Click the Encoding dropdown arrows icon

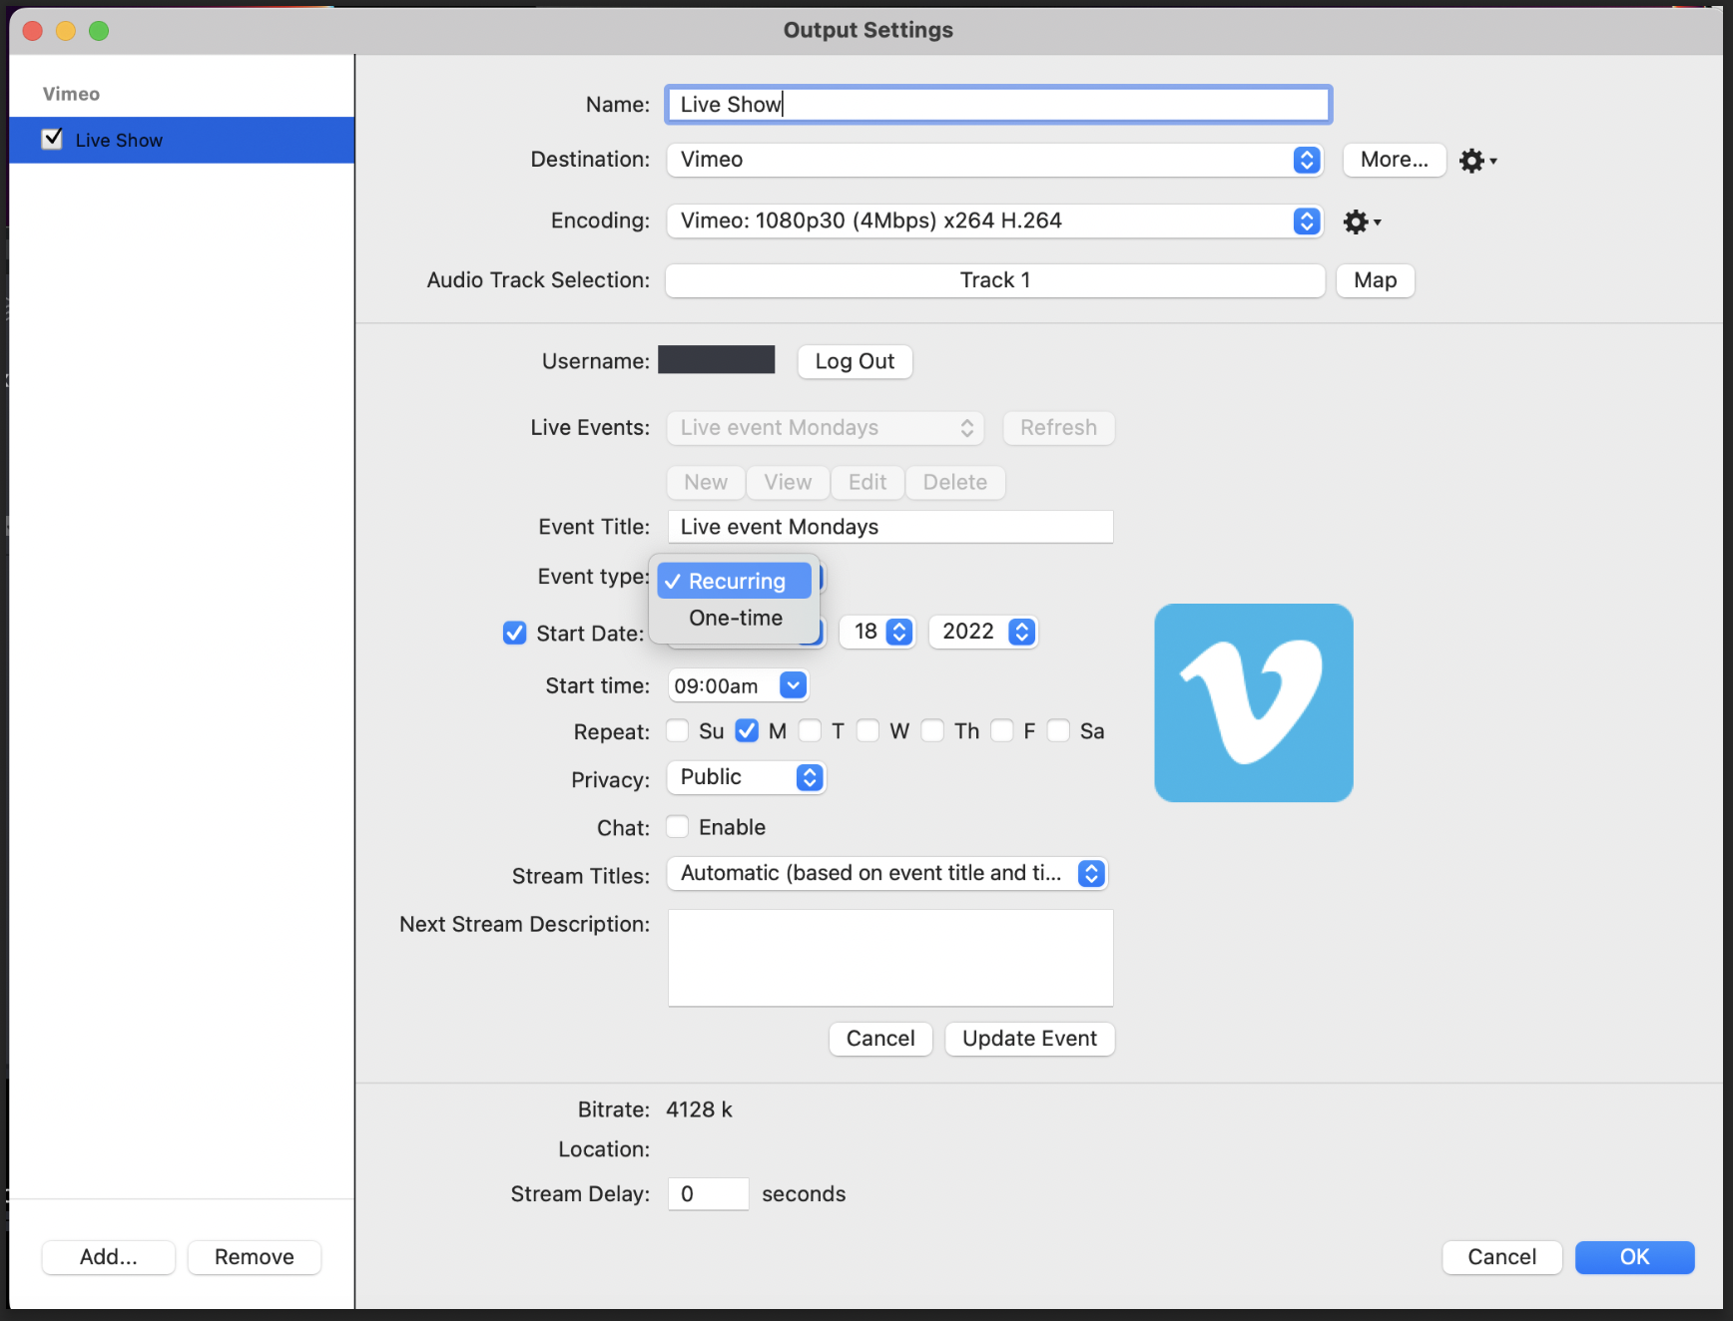point(1306,221)
